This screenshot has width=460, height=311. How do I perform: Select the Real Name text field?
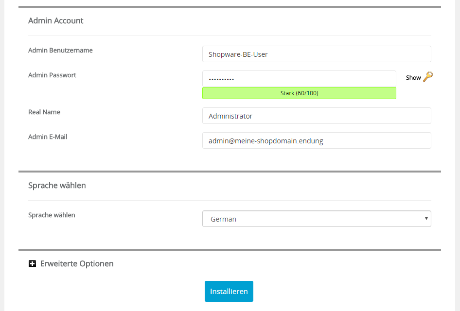pyautogui.click(x=317, y=116)
